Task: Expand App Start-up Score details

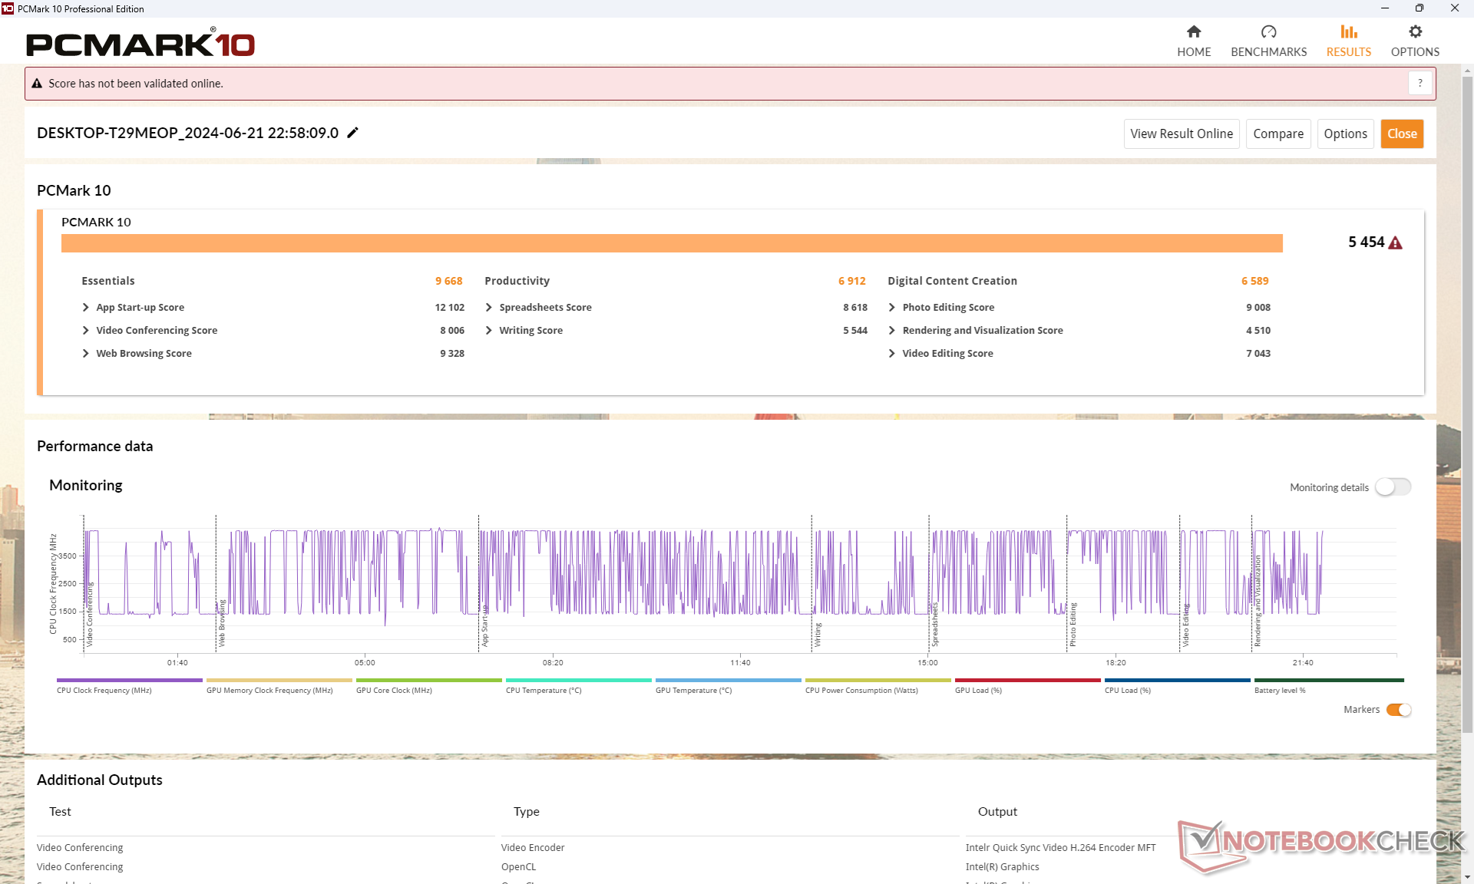Action: tap(86, 307)
